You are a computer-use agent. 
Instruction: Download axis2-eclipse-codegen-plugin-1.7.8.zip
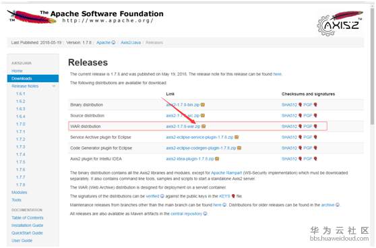(201, 148)
